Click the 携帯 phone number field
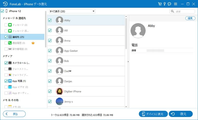This screenshot has width=198, height=120. pyautogui.click(x=155, y=50)
